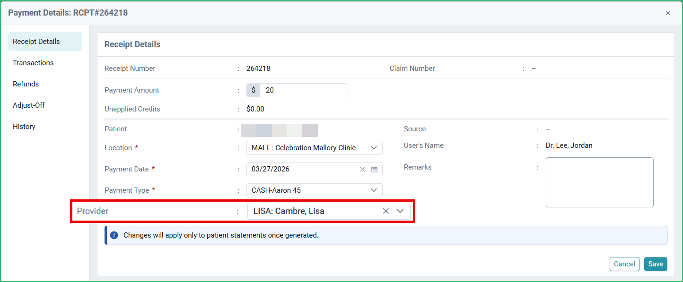Screen dimensions: 683x282
Task: Open the Refunds tab
Action: [x=45, y=84]
